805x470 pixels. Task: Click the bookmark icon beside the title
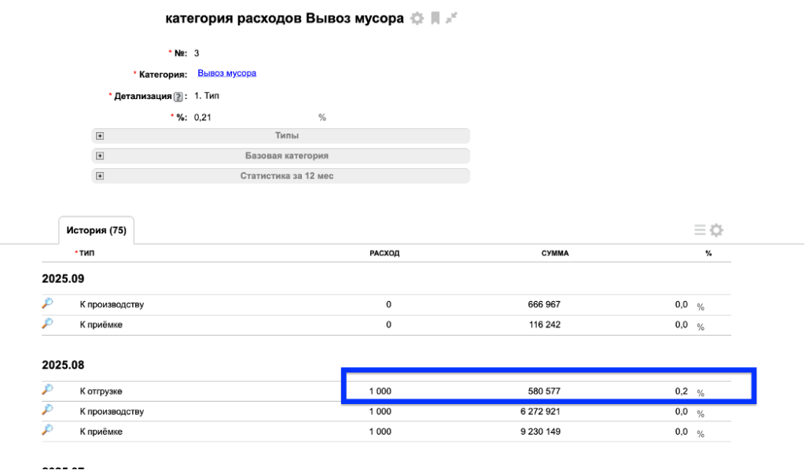(x=435, y=18)
